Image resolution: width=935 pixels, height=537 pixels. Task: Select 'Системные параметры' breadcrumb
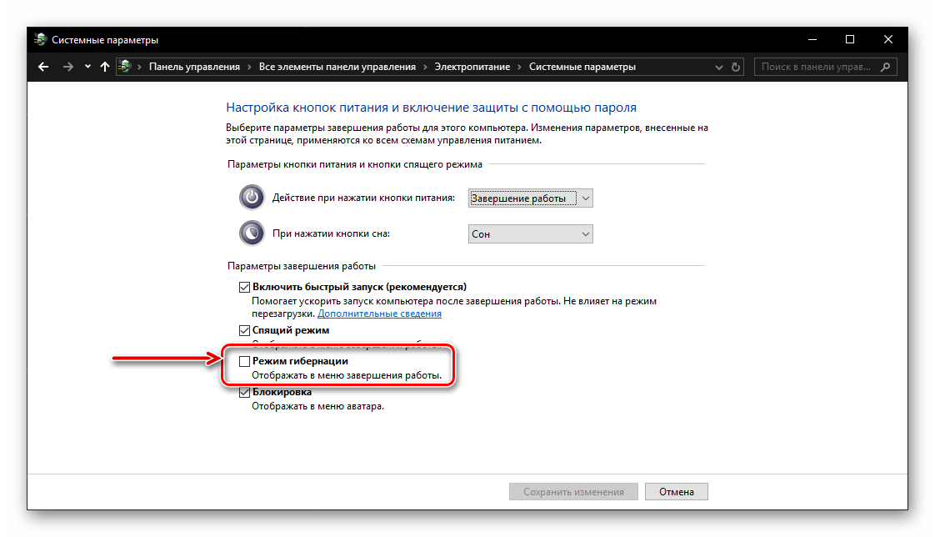click(x=582, y=67)
